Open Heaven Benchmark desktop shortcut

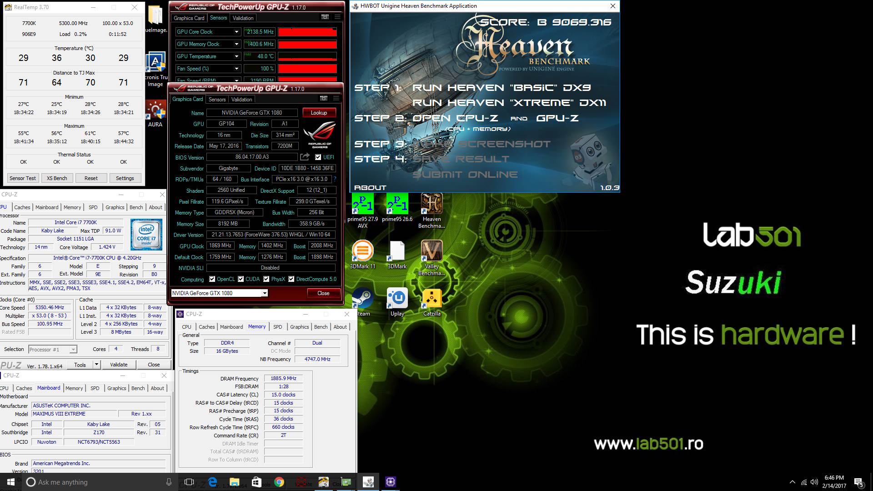431,210
